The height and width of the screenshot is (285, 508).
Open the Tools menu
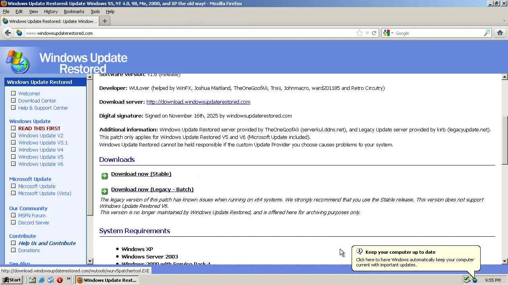point(95,11)
